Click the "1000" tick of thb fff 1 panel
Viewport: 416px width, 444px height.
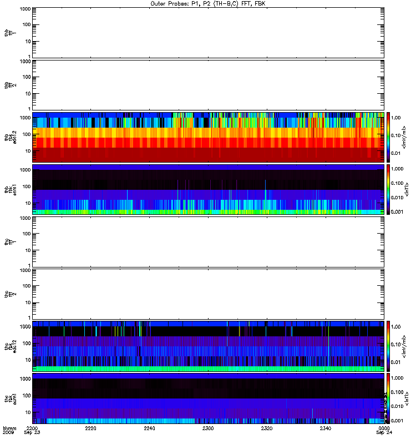[x=25, y=9]
